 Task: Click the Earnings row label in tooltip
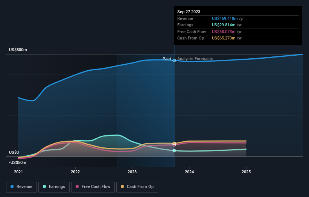(185, 25)
